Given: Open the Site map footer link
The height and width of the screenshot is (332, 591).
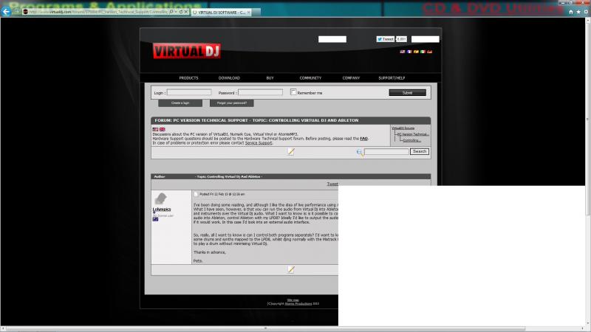Looking at the screenshot, I should pyautogui.click(x=293, y=300).
